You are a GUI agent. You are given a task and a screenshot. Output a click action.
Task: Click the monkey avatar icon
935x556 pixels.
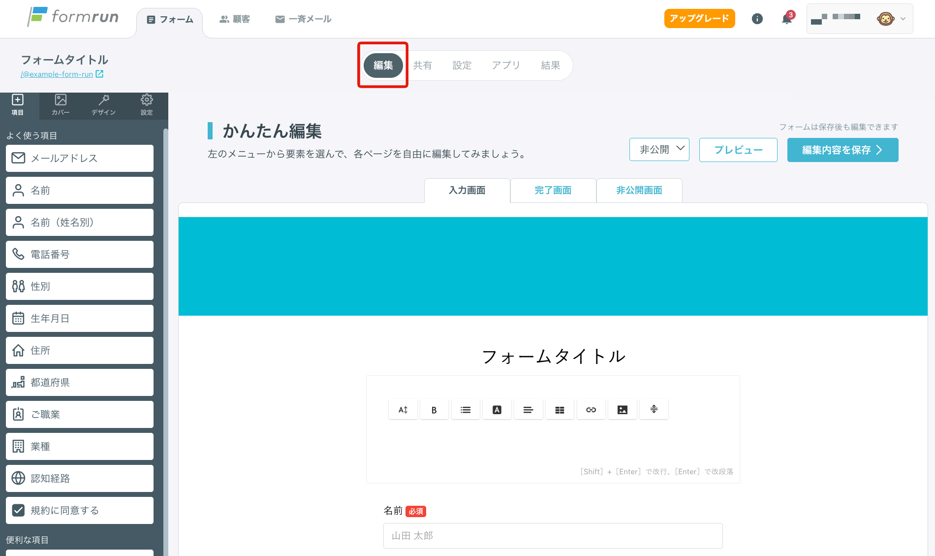pos(885,19)
